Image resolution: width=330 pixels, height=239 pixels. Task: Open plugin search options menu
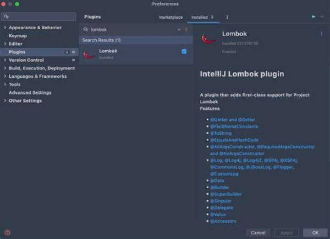(x=186, y=29)
